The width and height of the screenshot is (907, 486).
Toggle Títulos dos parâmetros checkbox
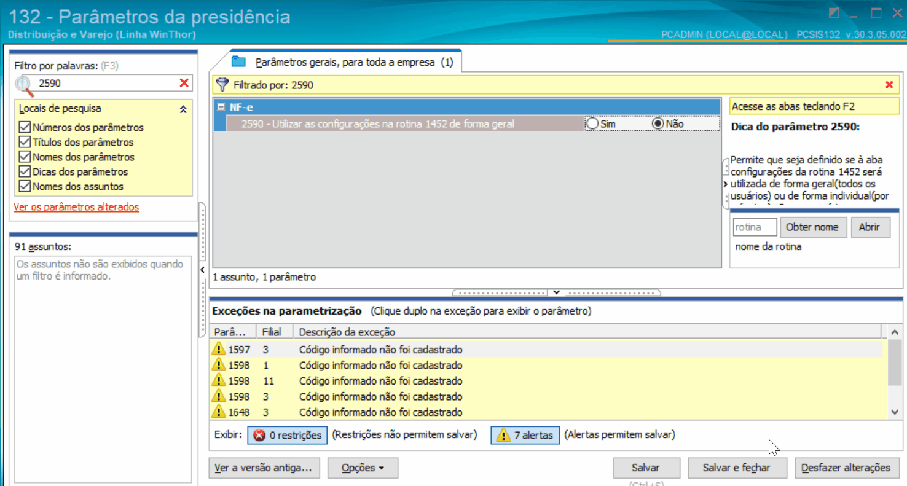click(25, 142)
